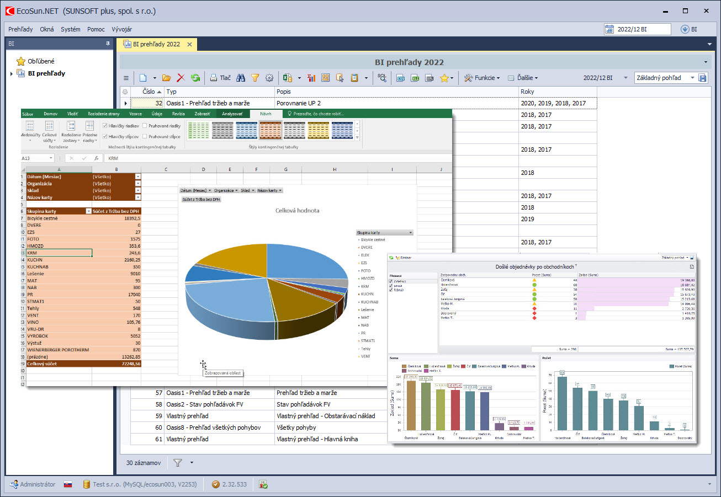This screenshot has width=721, height=497.
Task: Click the CSV export icon
Action: point(401,78)
